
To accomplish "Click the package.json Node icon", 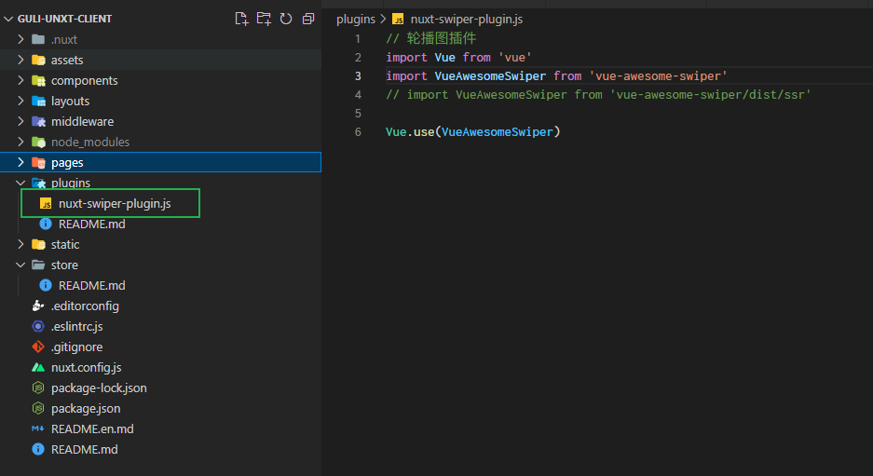I will pyautogui.click(x=38, y=408).
